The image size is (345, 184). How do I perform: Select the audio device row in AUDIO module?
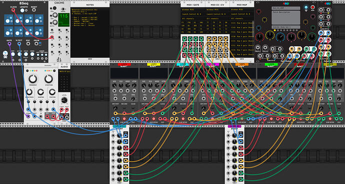pyautogui.click(x=64, y=71)
